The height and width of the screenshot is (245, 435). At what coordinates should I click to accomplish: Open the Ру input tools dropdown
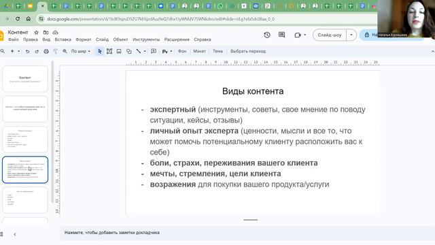[x=167, y=52]
